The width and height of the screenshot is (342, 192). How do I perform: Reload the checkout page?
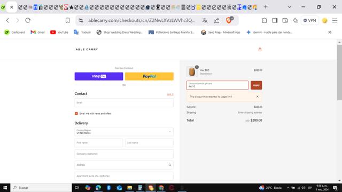(28, 20)
